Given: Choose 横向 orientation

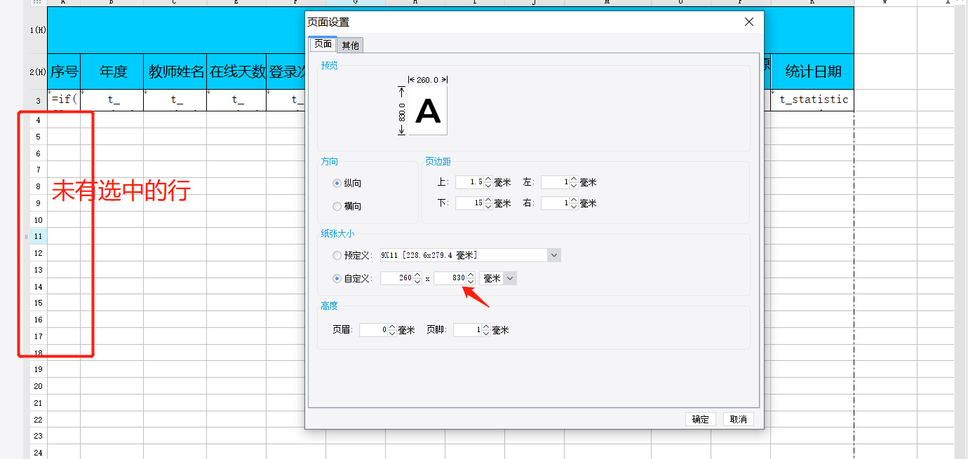Looking at the screenshot, I should click(x=347, y=207).
